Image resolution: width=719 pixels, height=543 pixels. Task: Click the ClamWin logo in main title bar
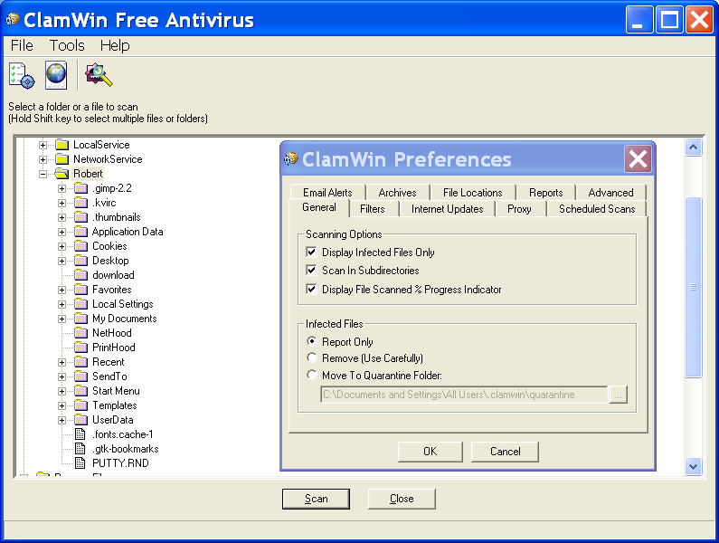point(13,19)
